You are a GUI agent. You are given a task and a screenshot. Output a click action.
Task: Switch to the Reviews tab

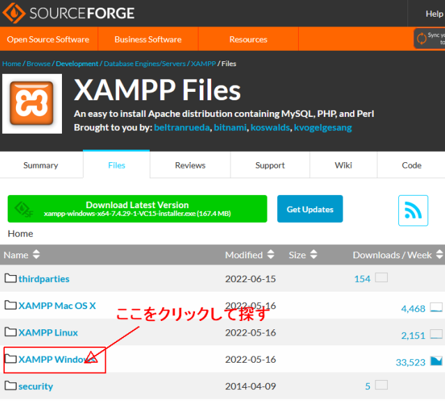[x=190, y=165]
